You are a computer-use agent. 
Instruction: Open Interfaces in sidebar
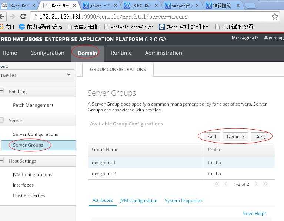click(23, 185)
